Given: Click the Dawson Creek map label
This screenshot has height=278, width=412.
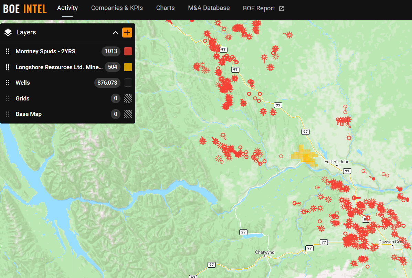Looking at the screenshot, I should click(393, 242).
